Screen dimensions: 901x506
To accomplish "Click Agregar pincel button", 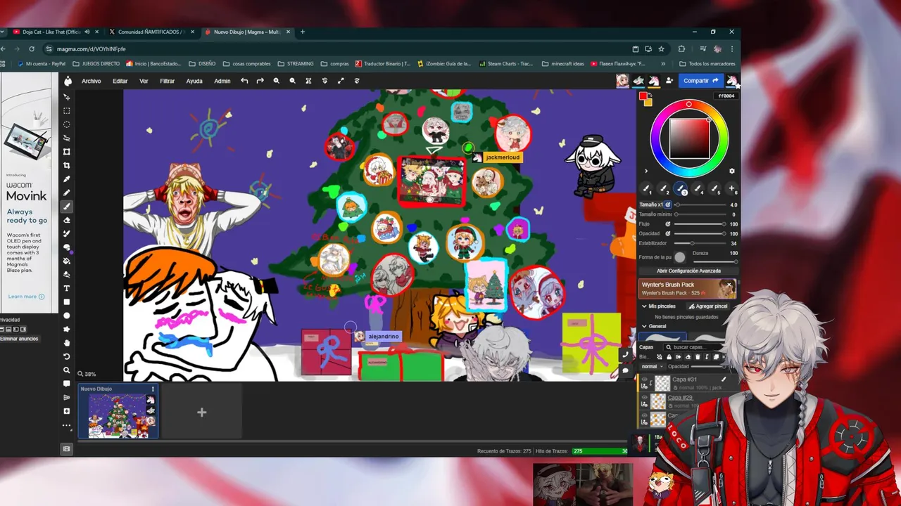I will tap(707, 306).
